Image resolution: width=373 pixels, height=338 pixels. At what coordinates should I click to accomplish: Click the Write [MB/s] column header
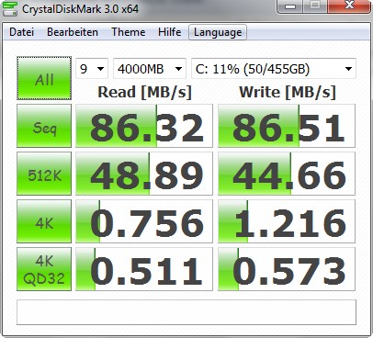288,92
